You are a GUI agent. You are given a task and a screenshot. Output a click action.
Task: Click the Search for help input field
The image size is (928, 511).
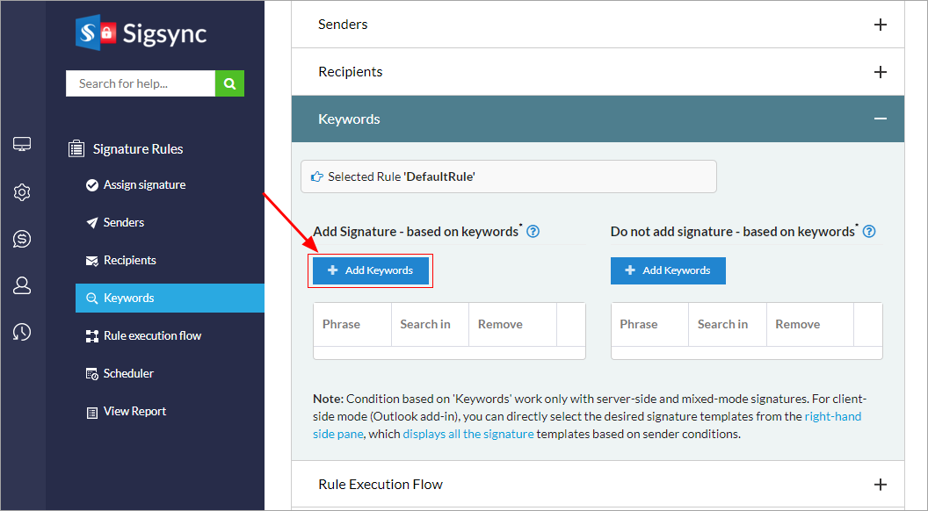(141, 83)
